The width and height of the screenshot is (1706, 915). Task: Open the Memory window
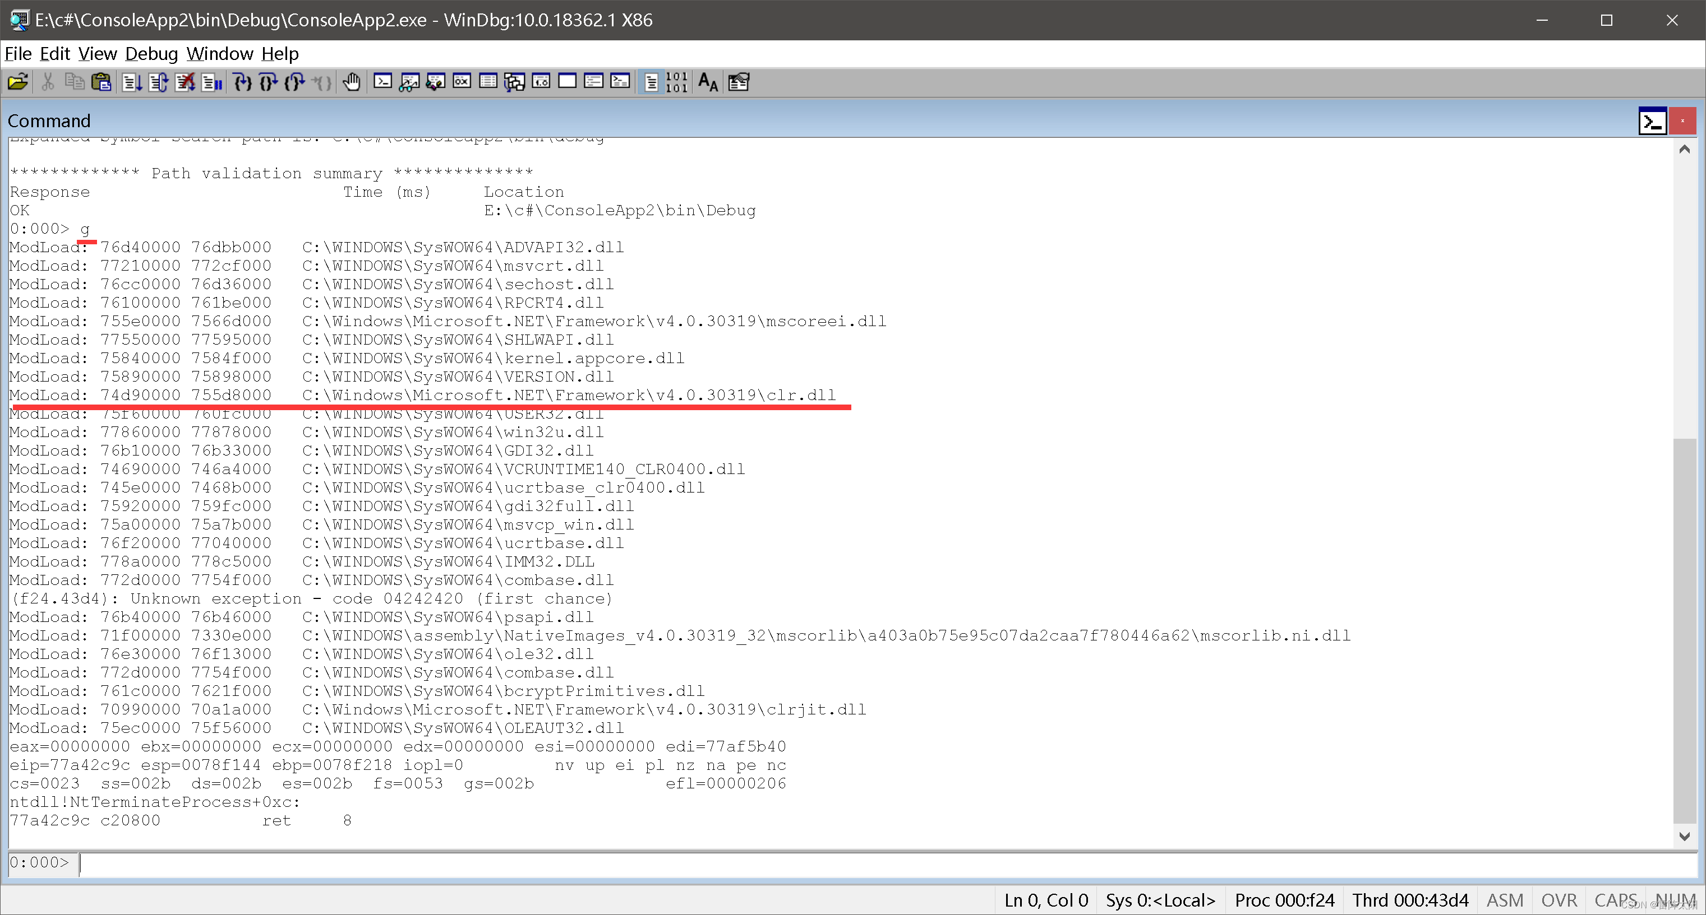pos(488,81)
